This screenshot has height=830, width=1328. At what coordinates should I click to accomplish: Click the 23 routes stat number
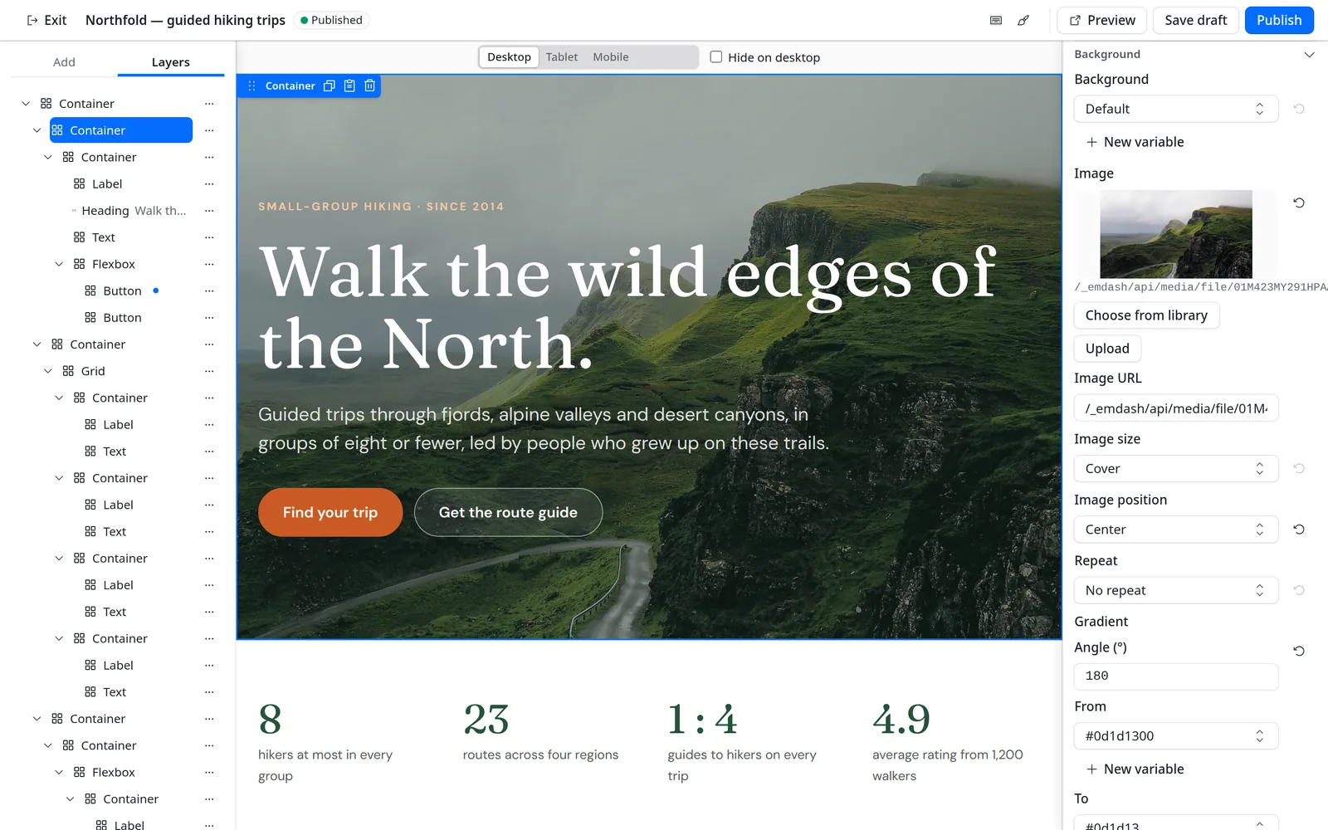point(486,719)
